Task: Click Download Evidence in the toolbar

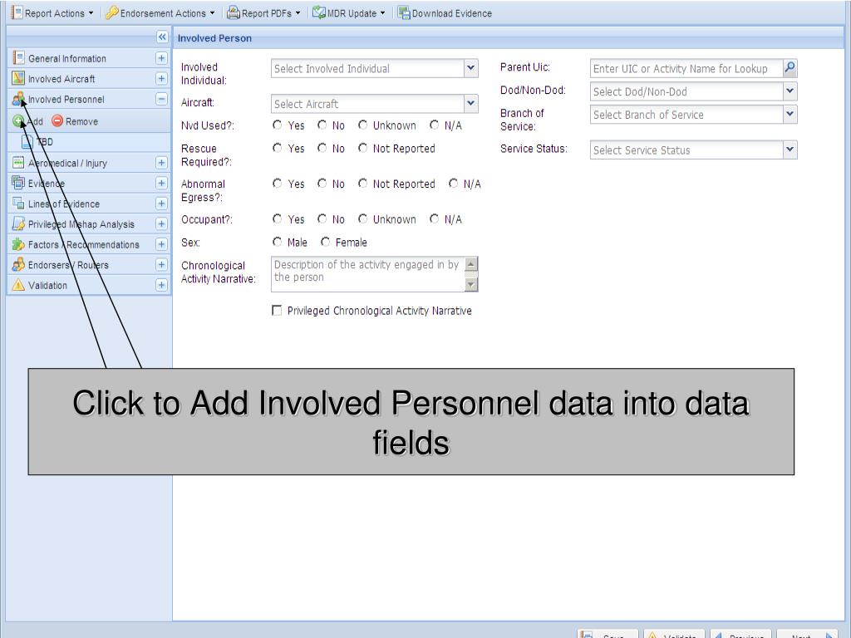Action: tap(445, 13)
